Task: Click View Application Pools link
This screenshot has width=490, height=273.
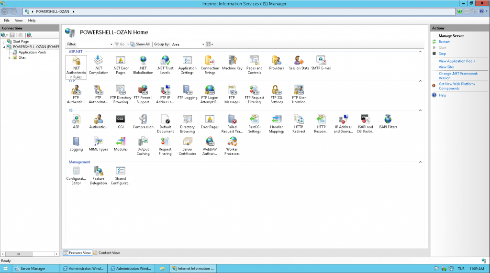Action: [457, 61]
